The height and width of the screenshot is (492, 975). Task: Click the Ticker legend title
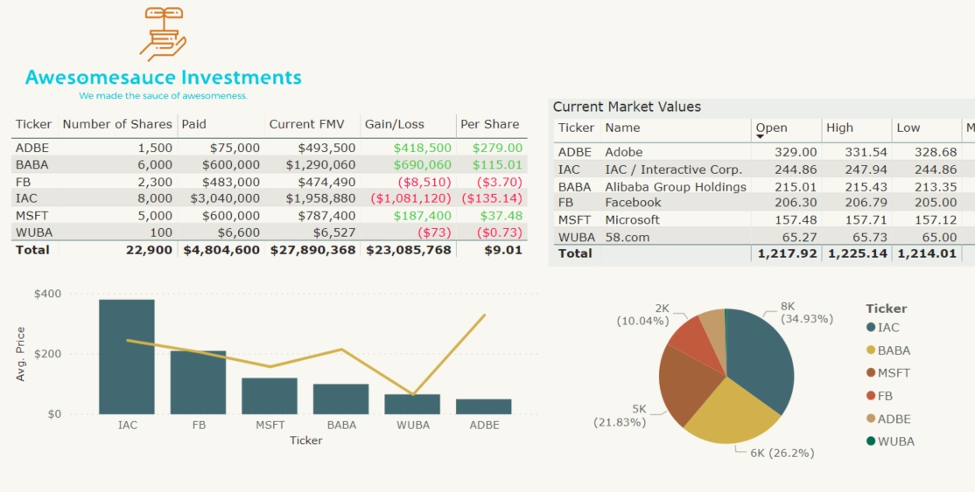(886, 308)
